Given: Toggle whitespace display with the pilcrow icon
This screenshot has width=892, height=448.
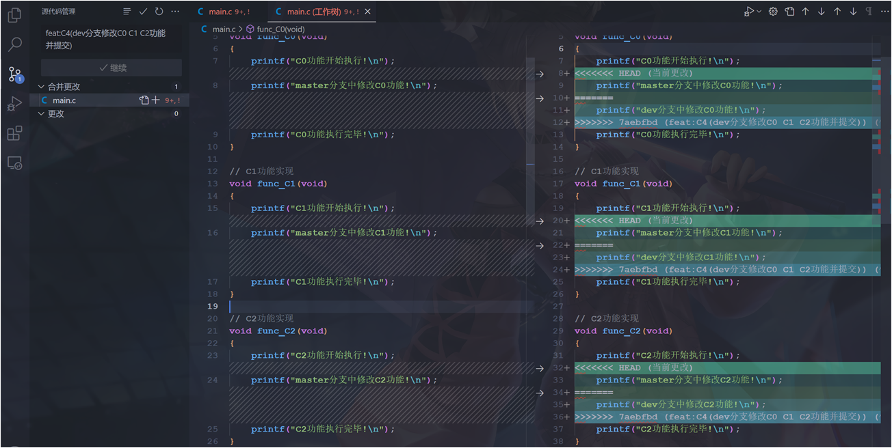Looking at the screenshot, I should point(869,12).
